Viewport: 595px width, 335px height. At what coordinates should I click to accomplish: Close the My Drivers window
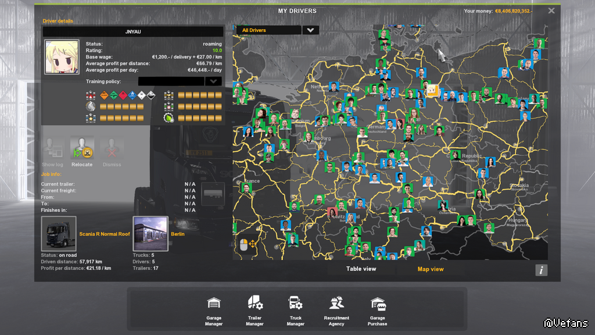(551, 10)
